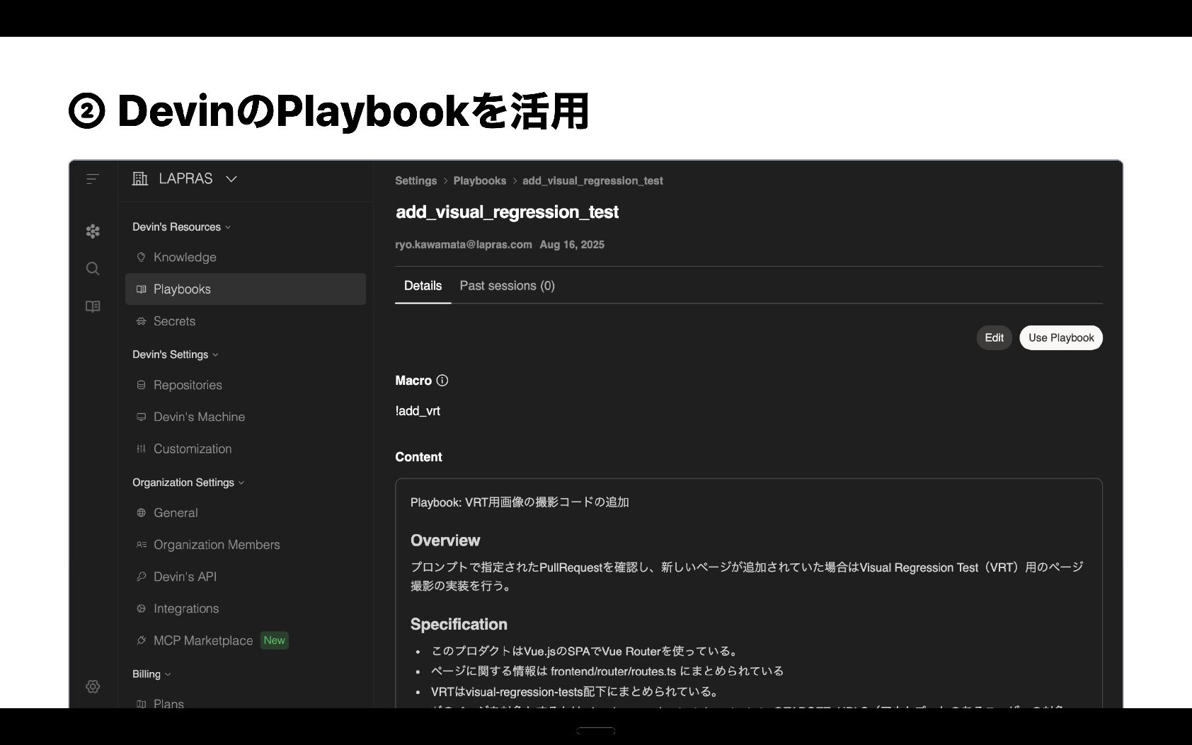Click the frontend/router/routes.ts bullet line
Viewport: 1192px width, 745px height.
click(x=607, y=671)
